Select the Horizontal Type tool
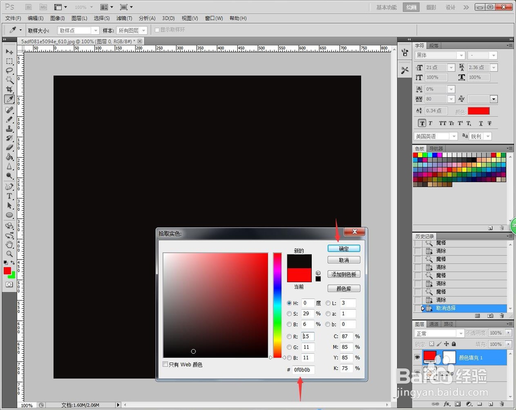The image size is (516, 410). point(9,196)
